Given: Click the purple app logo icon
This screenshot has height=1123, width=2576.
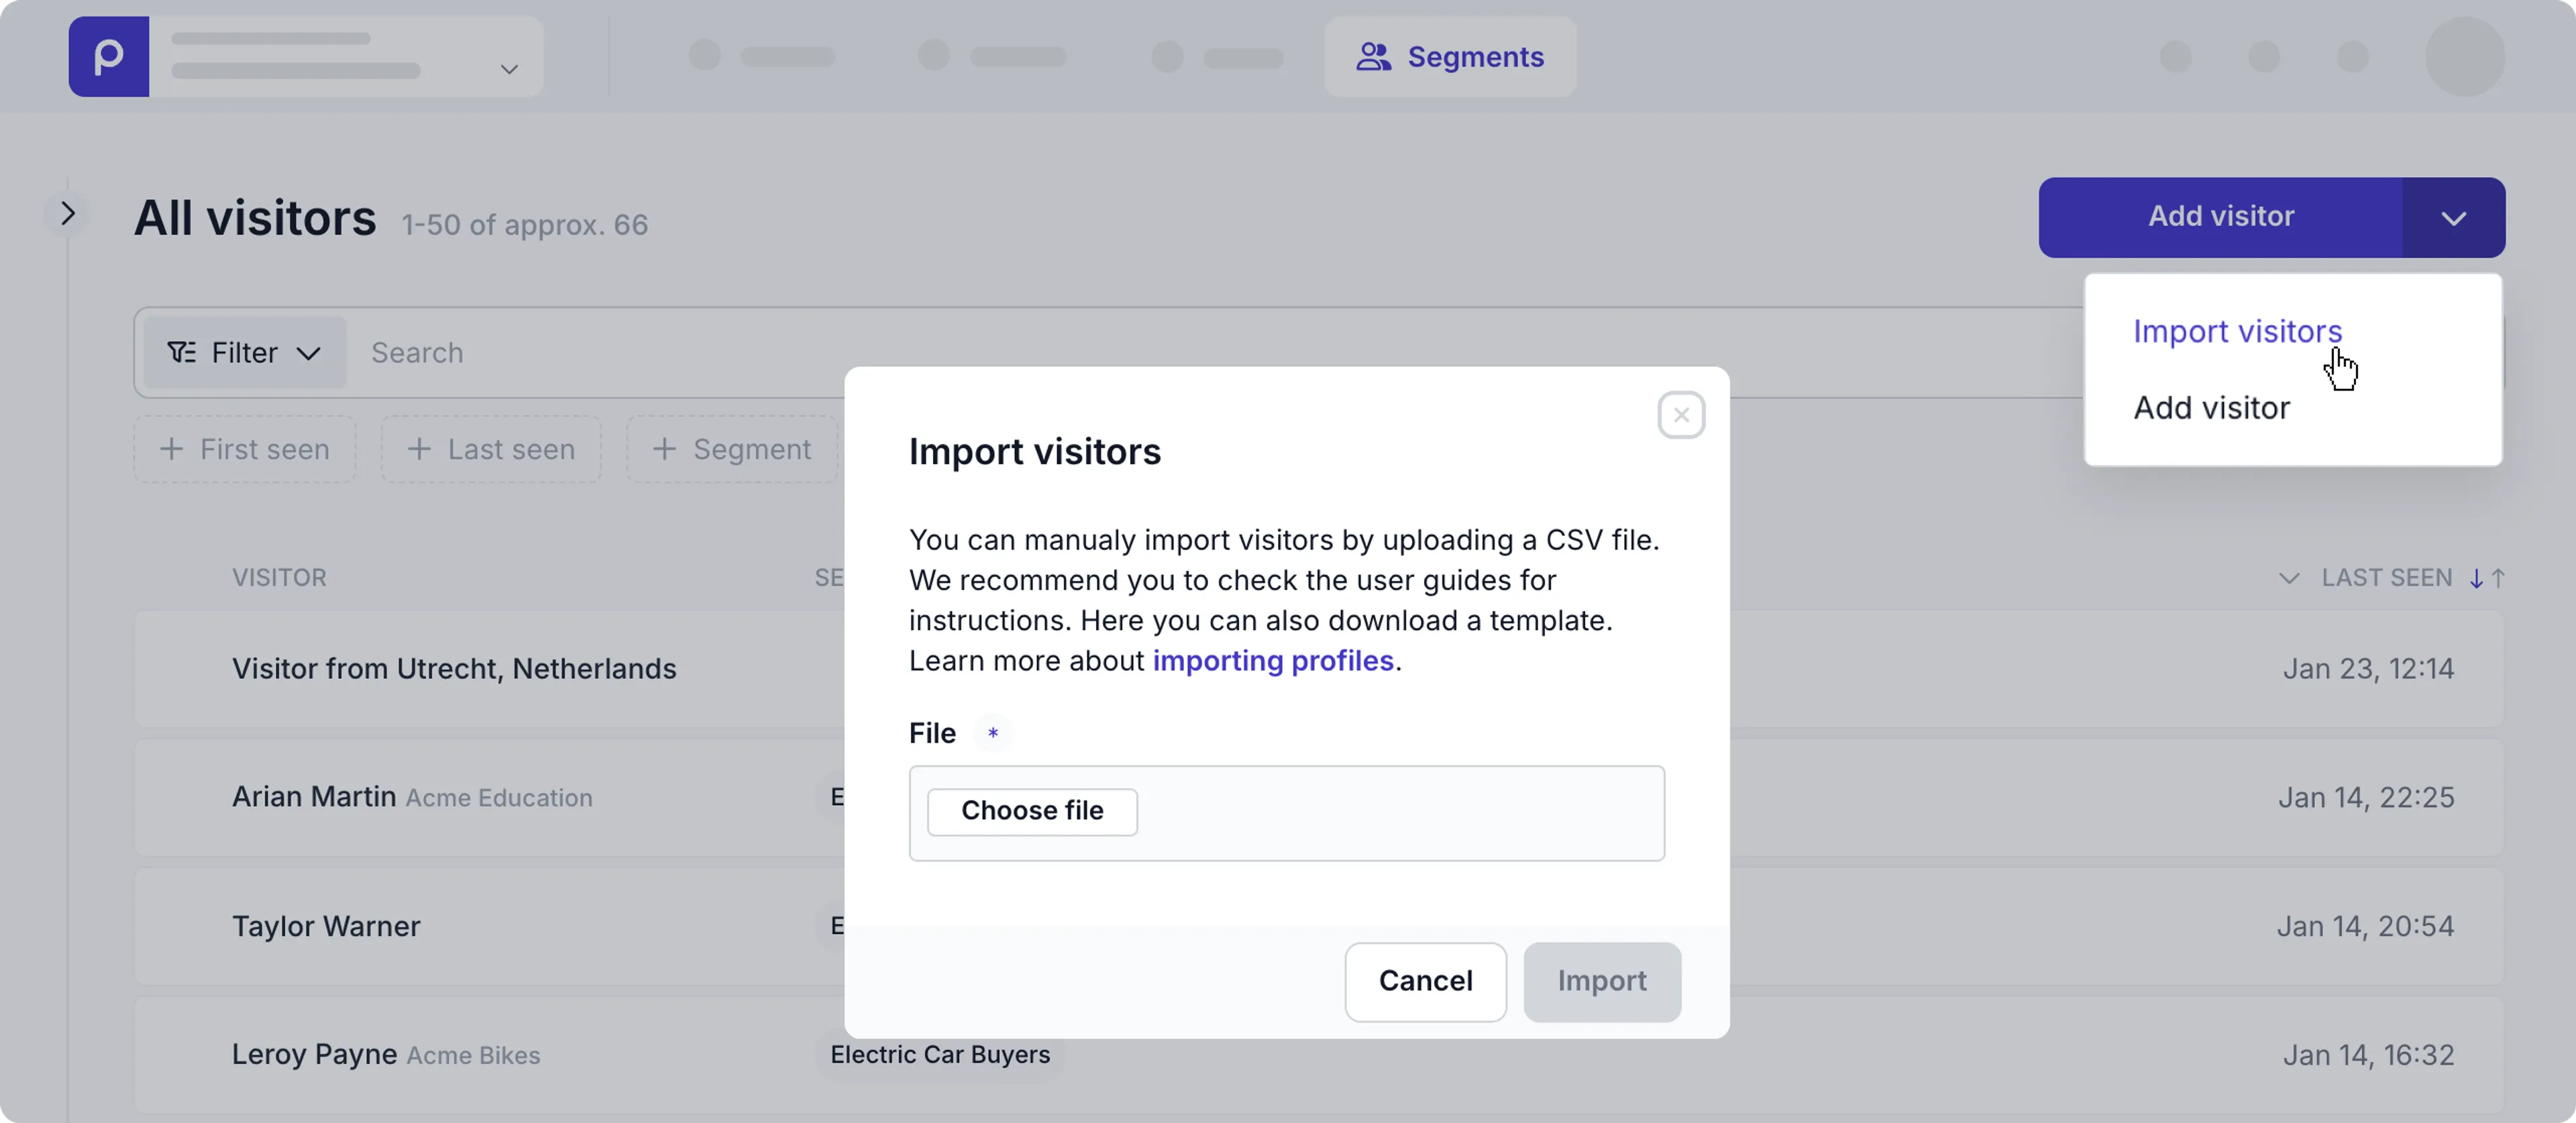Looking at the screenshot, I should tap(108, 56).
